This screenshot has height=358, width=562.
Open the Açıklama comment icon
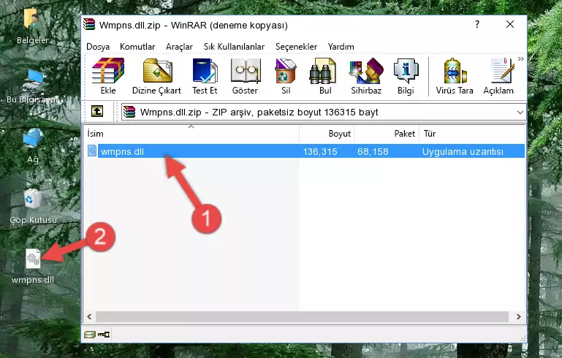[503, 71]
